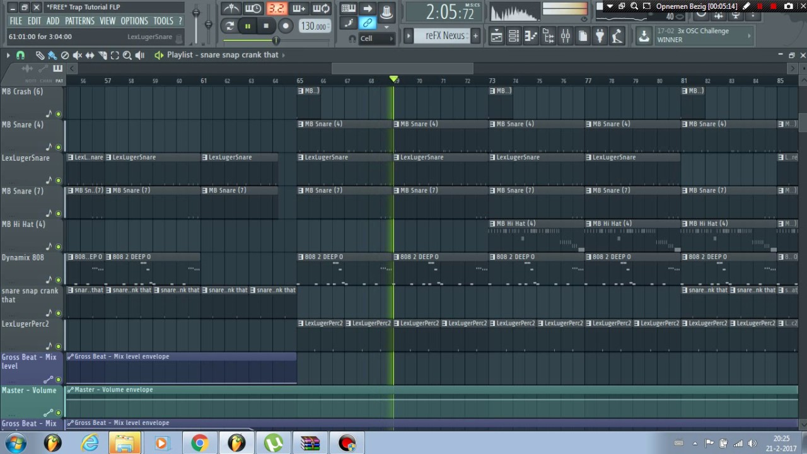The width and height of the screenshot is (807, 454).
Task: Open the tempo tapper icon
Action: pos(617,37)
